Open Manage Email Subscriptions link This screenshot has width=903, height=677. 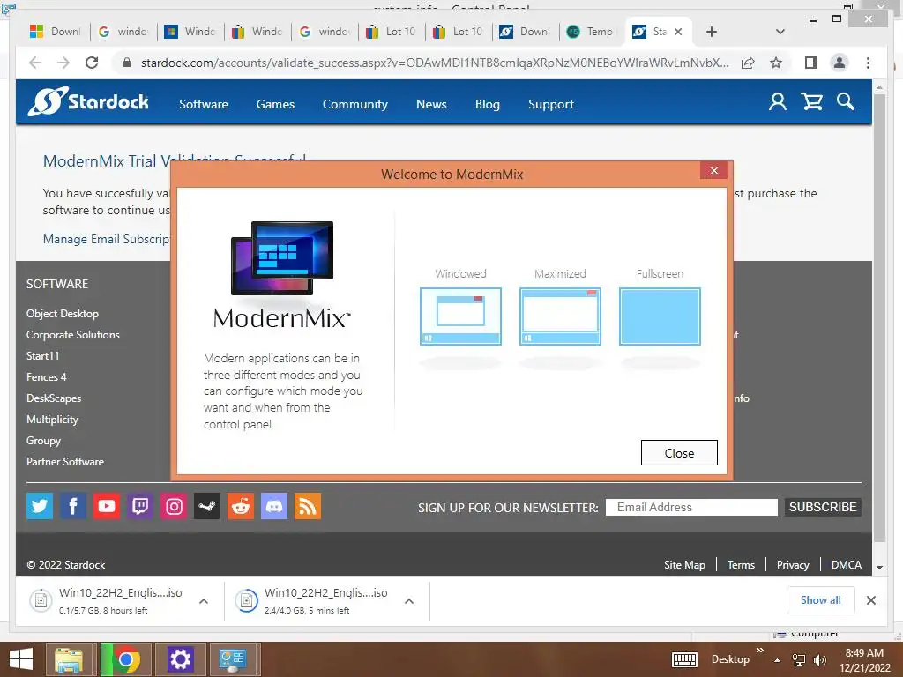point(107,239)
